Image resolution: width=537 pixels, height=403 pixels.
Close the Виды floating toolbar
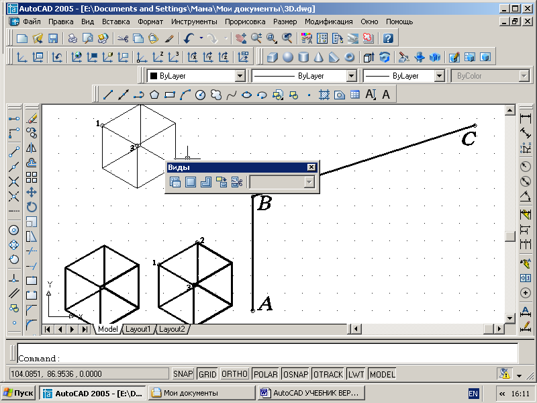[311, 167]
